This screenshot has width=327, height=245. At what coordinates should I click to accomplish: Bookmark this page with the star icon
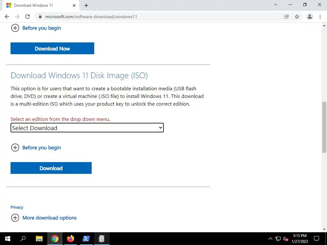[297, 17]
